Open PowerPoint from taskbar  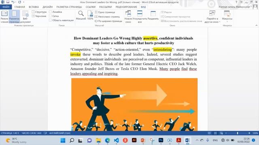pos(143,141)
